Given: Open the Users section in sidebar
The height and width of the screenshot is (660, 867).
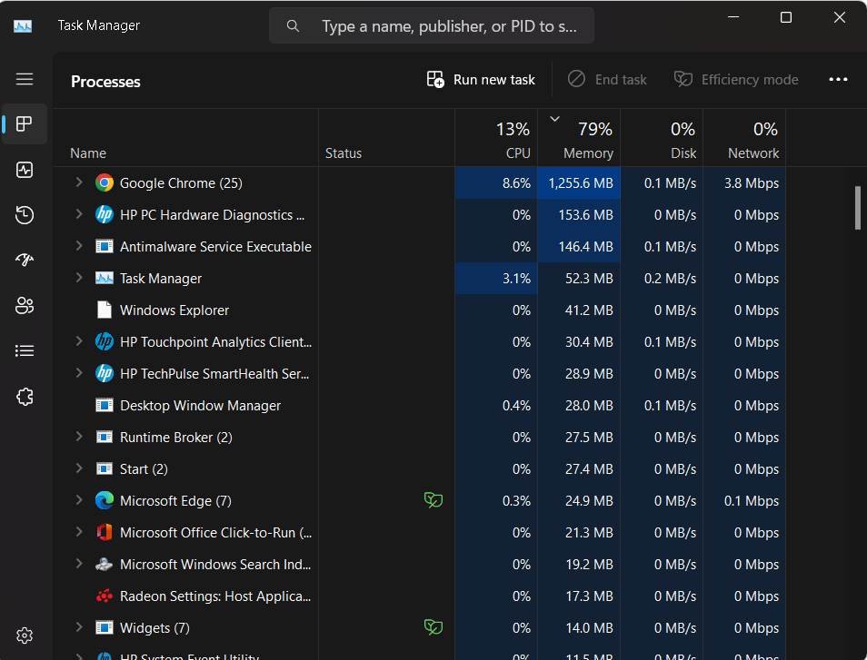Looking at the screenshot, I should click(x=24, y=306).
